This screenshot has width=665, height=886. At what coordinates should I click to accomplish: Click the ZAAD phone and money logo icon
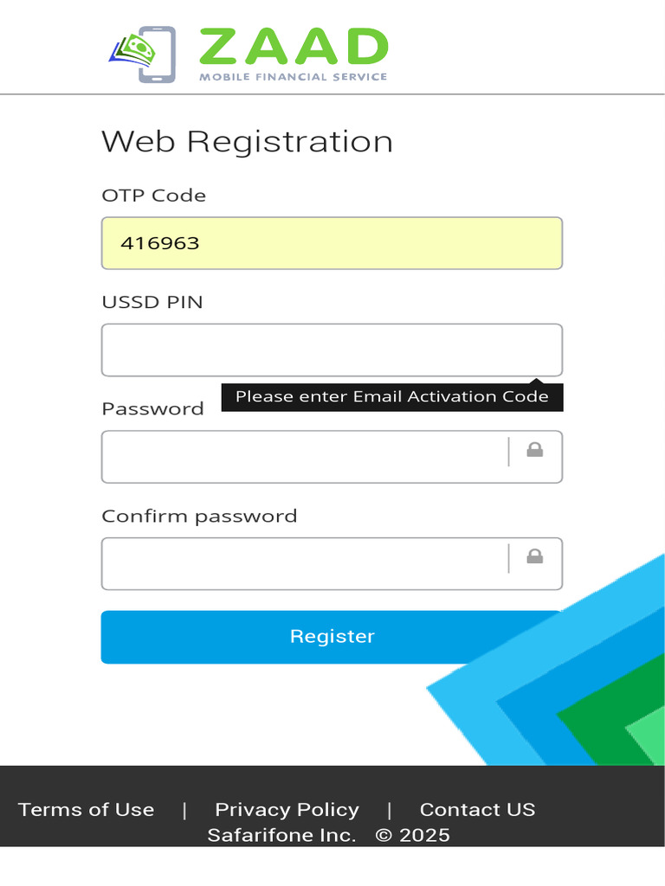click(143, 54)
